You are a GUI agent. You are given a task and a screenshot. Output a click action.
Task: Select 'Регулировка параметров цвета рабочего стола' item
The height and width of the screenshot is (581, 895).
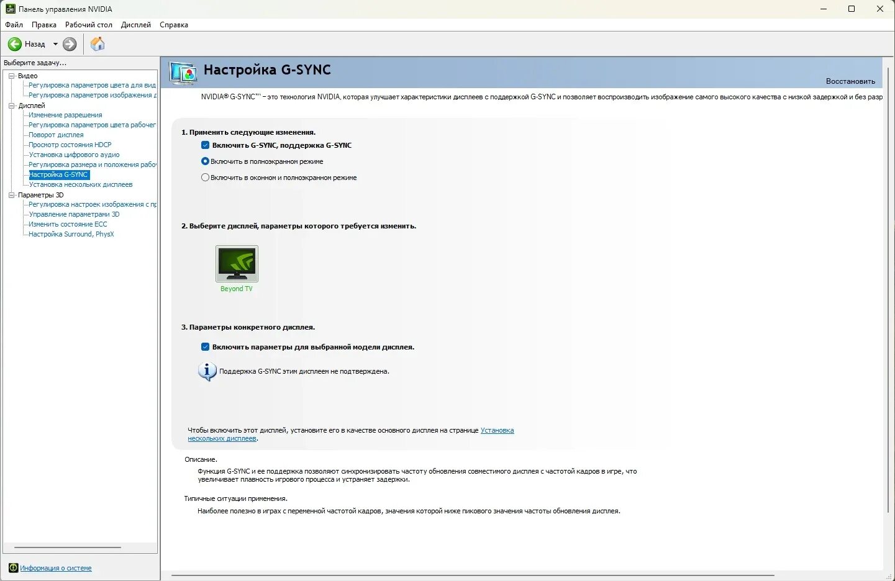(92, 125)
